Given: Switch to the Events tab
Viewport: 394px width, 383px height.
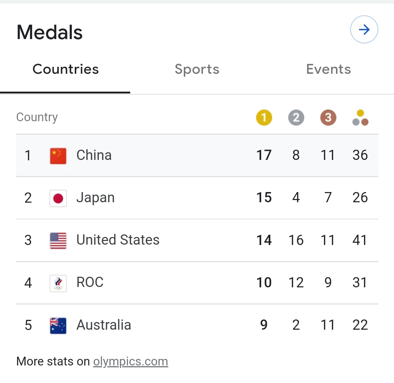Looking at the screenshot, I should (328, 69).
